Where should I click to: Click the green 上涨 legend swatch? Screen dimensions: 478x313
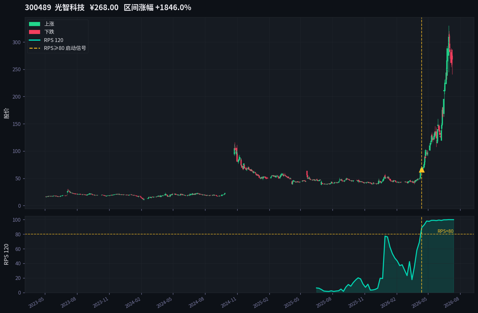click(x=34, y=24)
